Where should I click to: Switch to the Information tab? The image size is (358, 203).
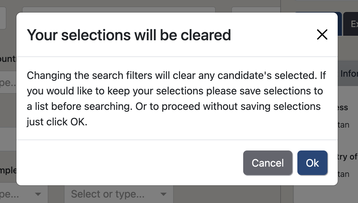349,73
